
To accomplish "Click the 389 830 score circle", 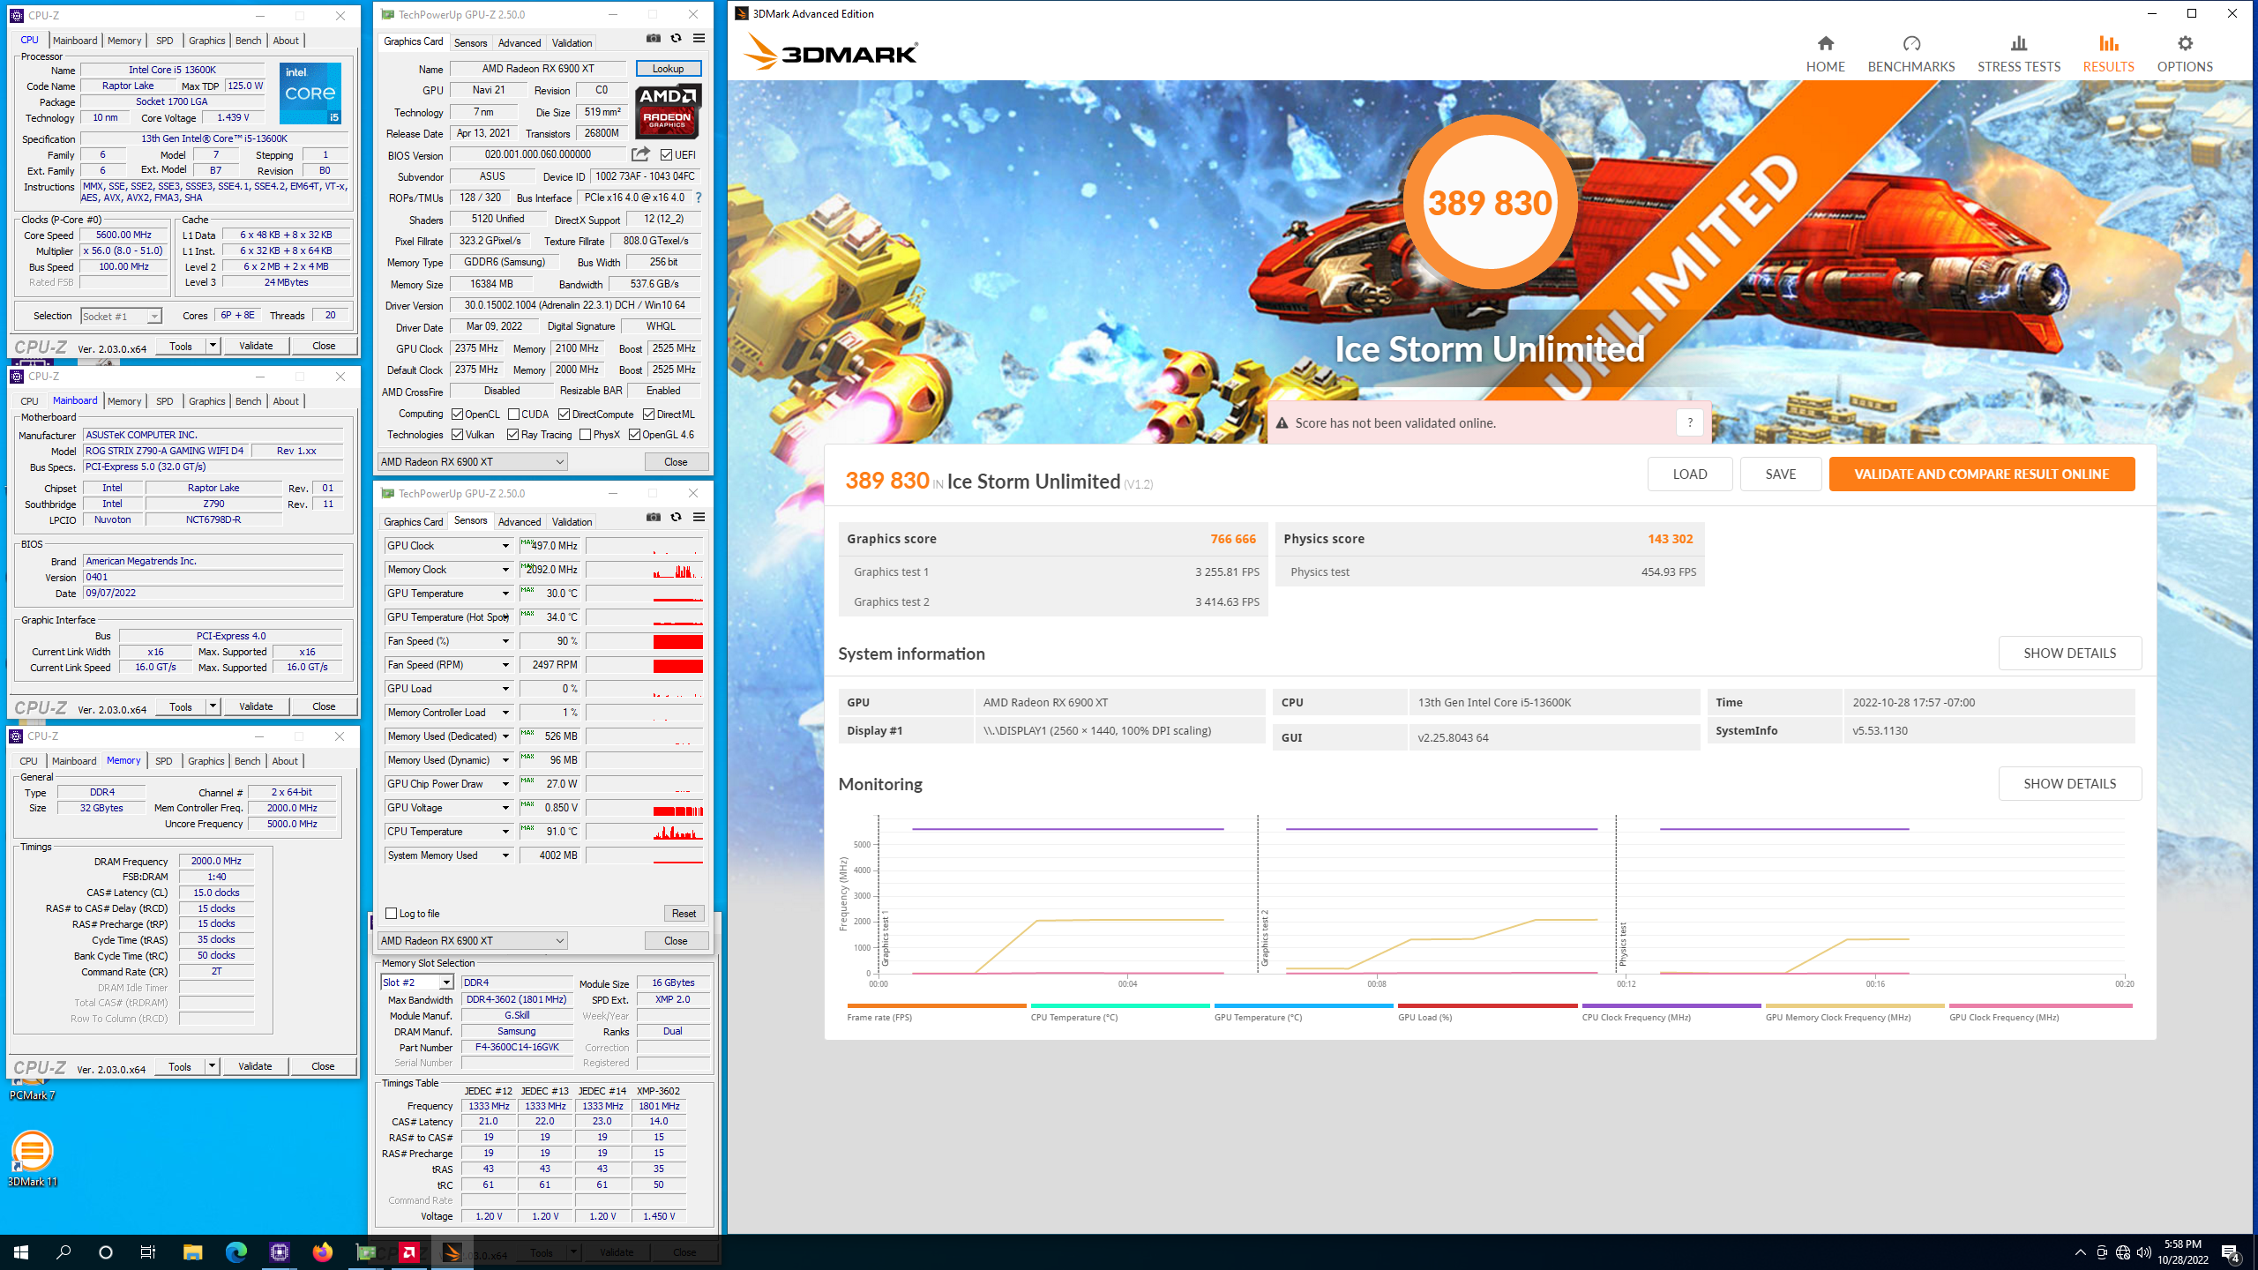I will 1490,202.
